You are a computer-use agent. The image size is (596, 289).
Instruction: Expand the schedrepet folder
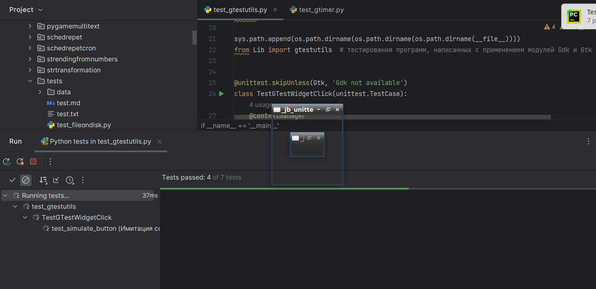(x=30, y=37)
